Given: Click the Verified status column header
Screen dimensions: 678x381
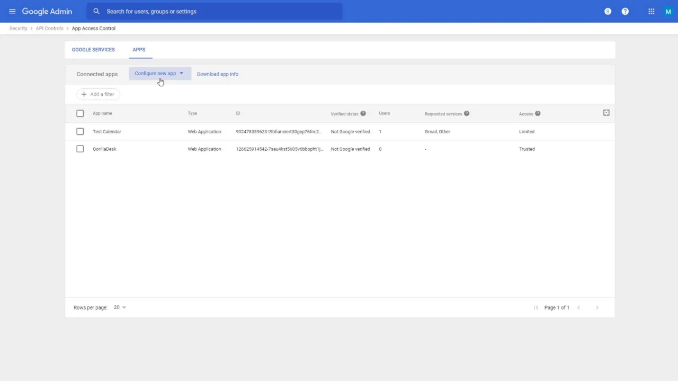Looking at the screenshot, I should 345,114.
